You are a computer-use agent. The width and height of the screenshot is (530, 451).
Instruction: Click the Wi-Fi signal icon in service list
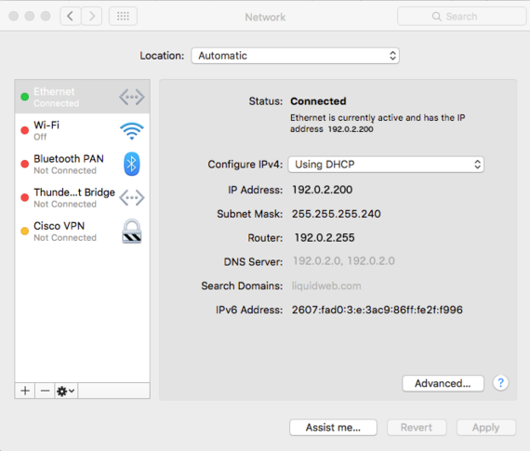[131, 131]
